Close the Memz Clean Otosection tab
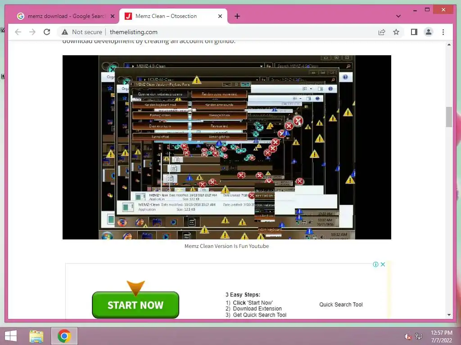461x345 pixels. (220, 16)
